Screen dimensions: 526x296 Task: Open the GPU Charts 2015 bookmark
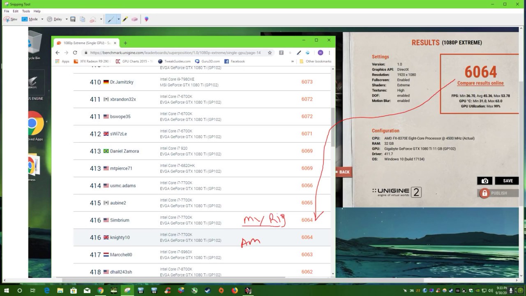click(134, 61)
